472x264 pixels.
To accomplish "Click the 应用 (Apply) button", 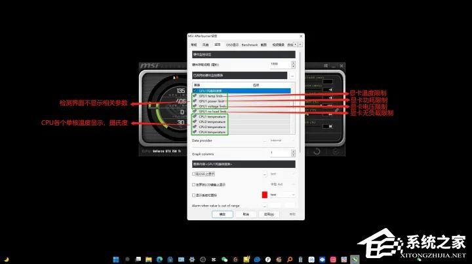I will click(269, 214).
